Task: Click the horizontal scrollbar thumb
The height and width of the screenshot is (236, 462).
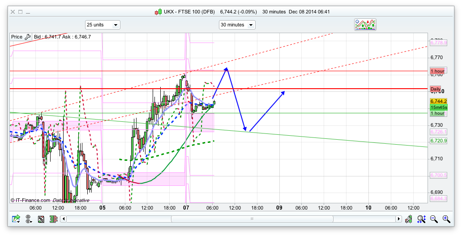Action: [252, 219]
